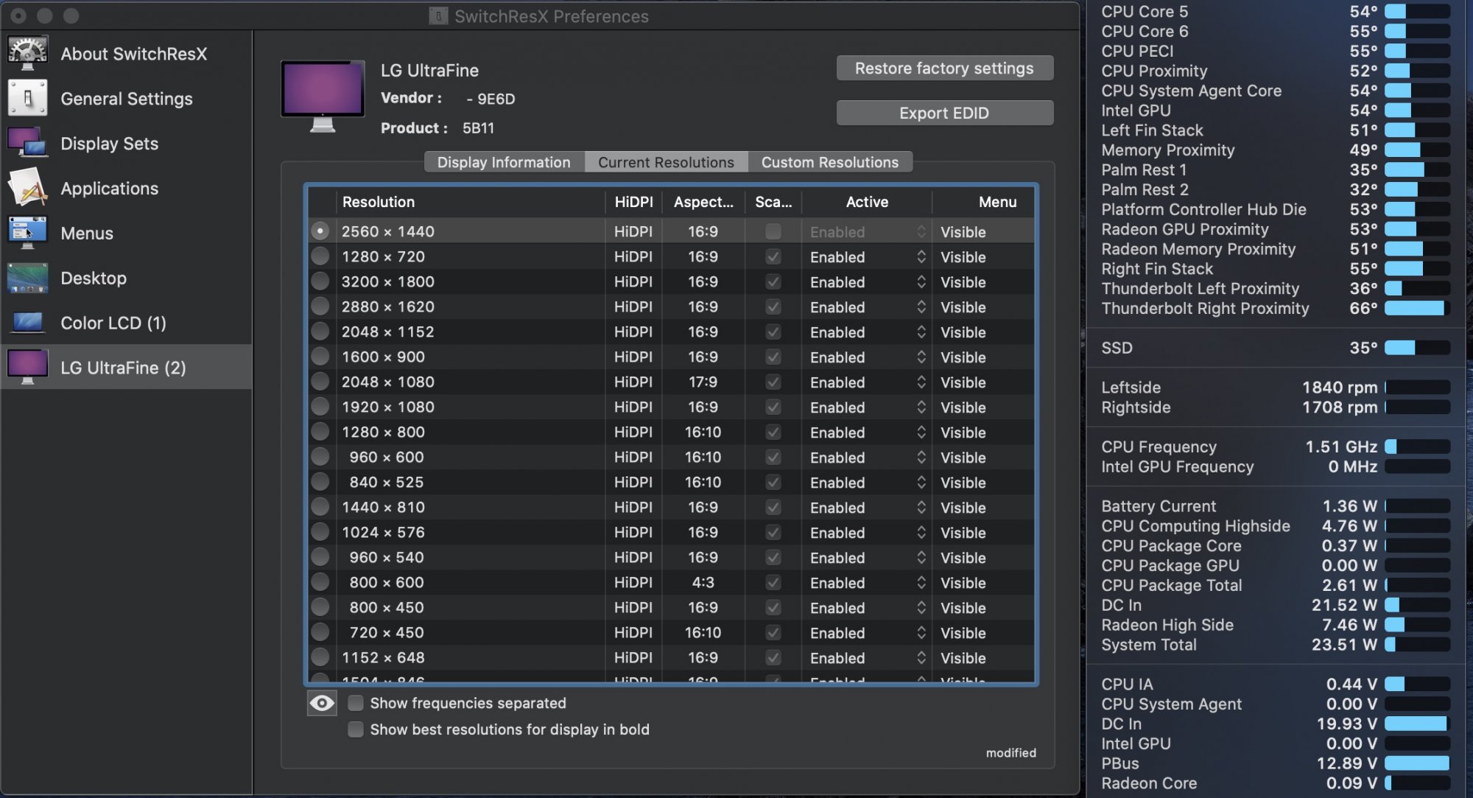This screenshot has height=798, width=1473.
Task: Select radio button for 2560 × 1440
Action: click(320, 231)
